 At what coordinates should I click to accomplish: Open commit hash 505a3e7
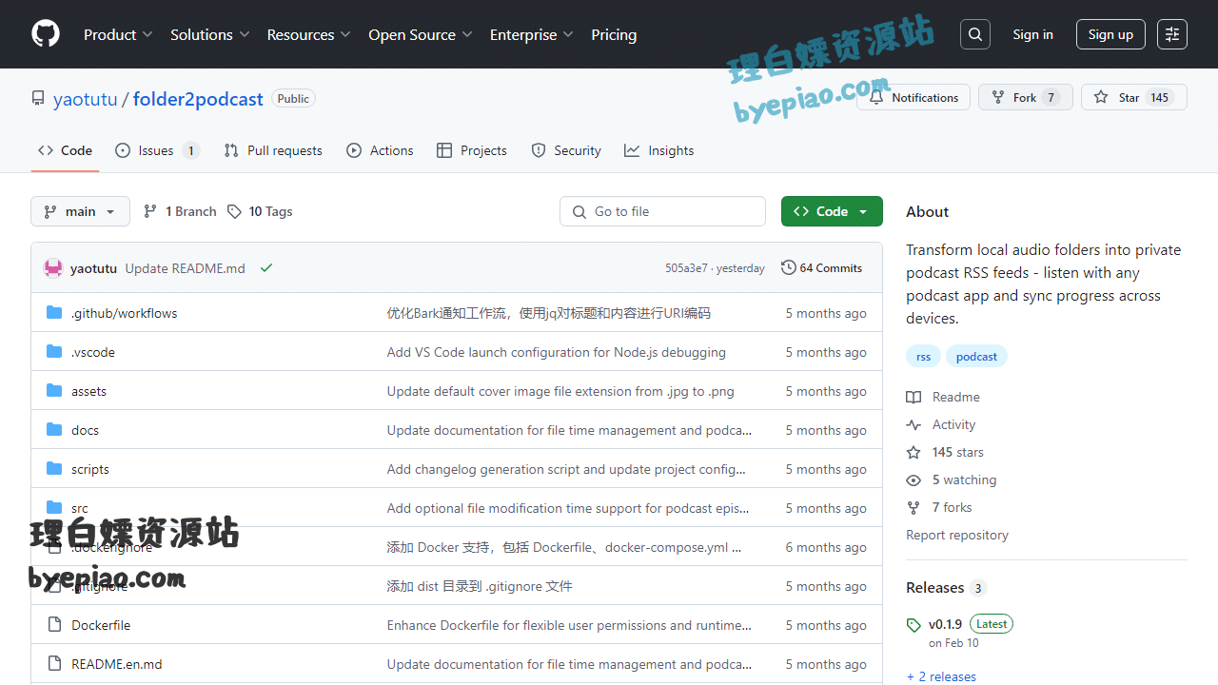pos(686,268)
